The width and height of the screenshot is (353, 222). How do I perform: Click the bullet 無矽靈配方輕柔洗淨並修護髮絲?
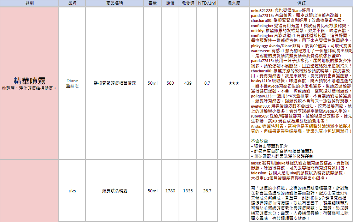click(282, 156)
